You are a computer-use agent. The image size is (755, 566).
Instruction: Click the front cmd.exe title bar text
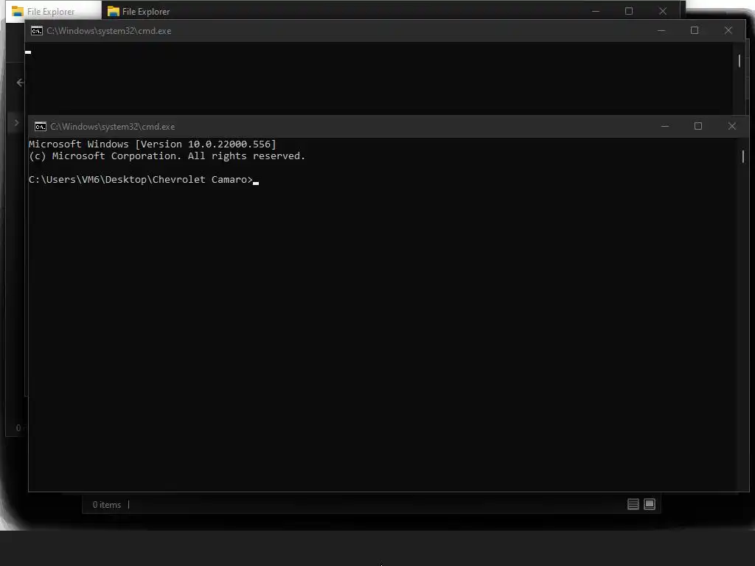pyautogui.click(x=113, y=127)
